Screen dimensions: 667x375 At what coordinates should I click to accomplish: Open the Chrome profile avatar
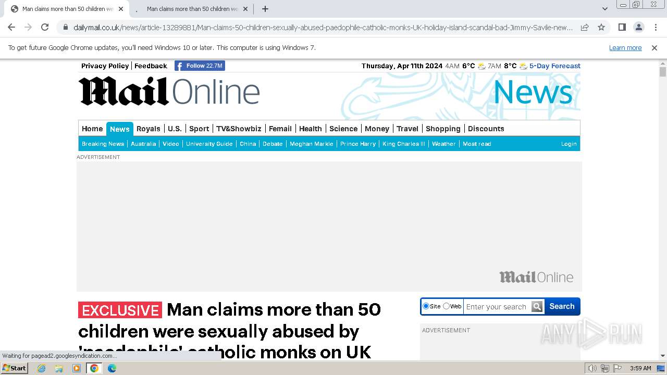pyautogui.click(x=638, y=27)
